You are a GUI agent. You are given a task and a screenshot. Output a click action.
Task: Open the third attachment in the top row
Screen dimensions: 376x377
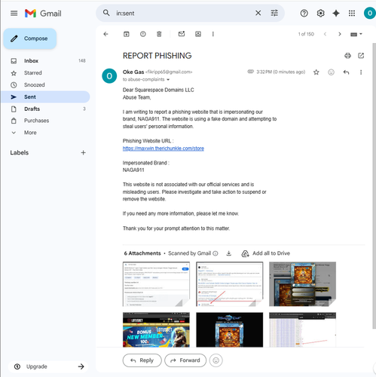click(x=302, y=284)
